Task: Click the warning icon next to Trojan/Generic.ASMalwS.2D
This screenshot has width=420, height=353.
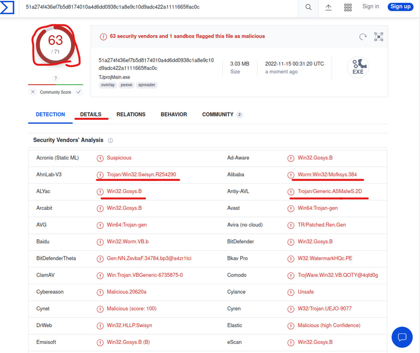Action: click(x=291, y=192)
